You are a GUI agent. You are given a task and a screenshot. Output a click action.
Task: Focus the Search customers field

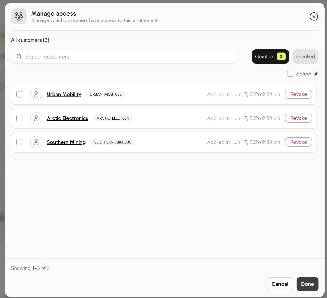click(x=124, y=56)
